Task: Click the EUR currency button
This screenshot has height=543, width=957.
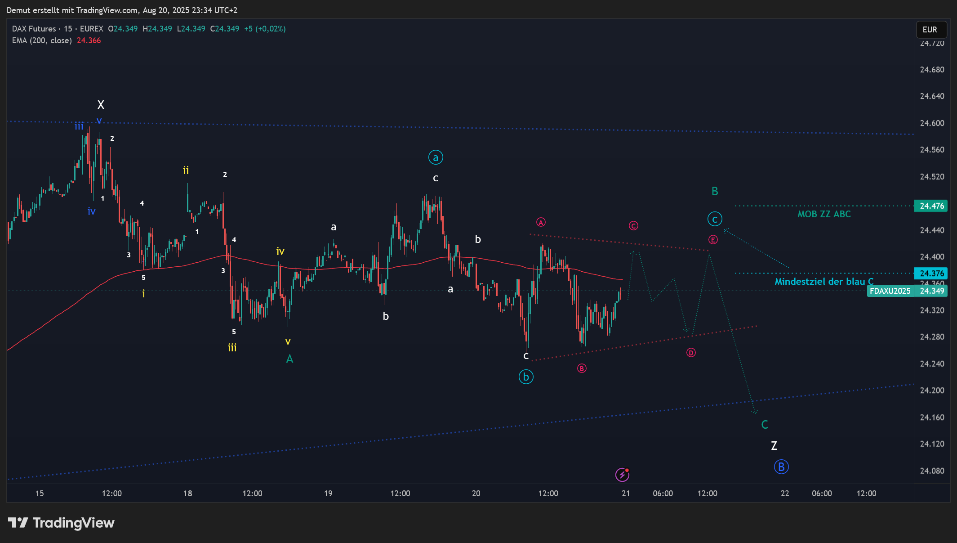Action: 931,30
